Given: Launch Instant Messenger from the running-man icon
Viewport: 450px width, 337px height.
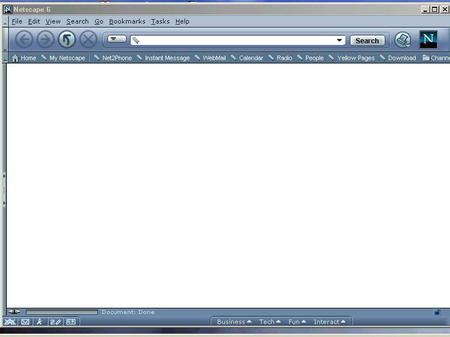Looking at the screenshot, I should 39,322.
